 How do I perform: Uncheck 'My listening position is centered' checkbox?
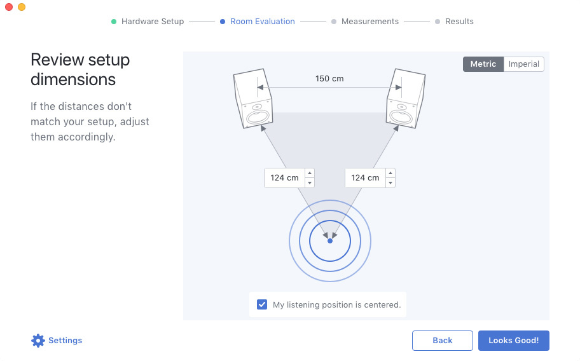point(262,304)
